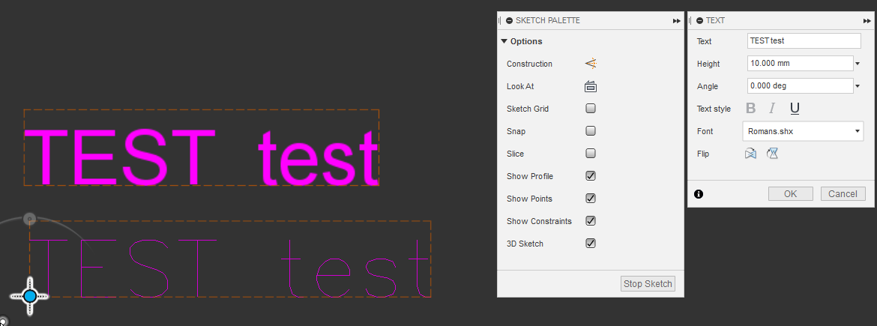Flip text horizontally
Viewport: 877px width, 326px height.
tap(750, 153)
